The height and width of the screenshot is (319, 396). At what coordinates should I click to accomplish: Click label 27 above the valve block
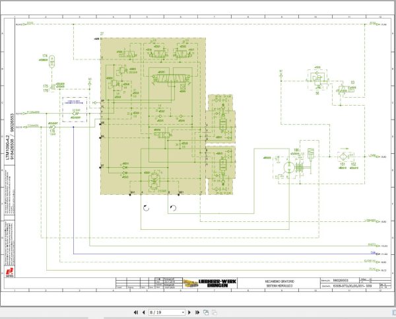pyautogui.click(x=102, y=34)
